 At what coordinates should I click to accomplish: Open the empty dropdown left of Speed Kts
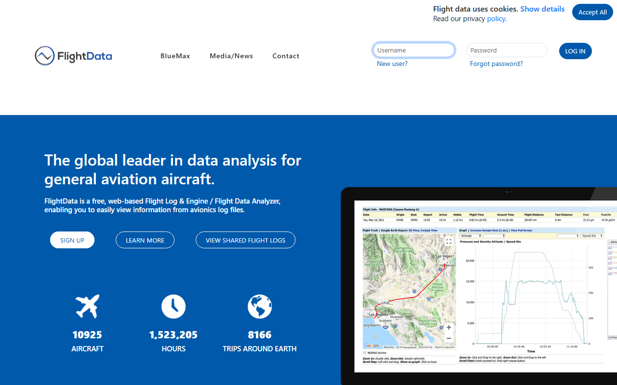click(x=568, y=236)
